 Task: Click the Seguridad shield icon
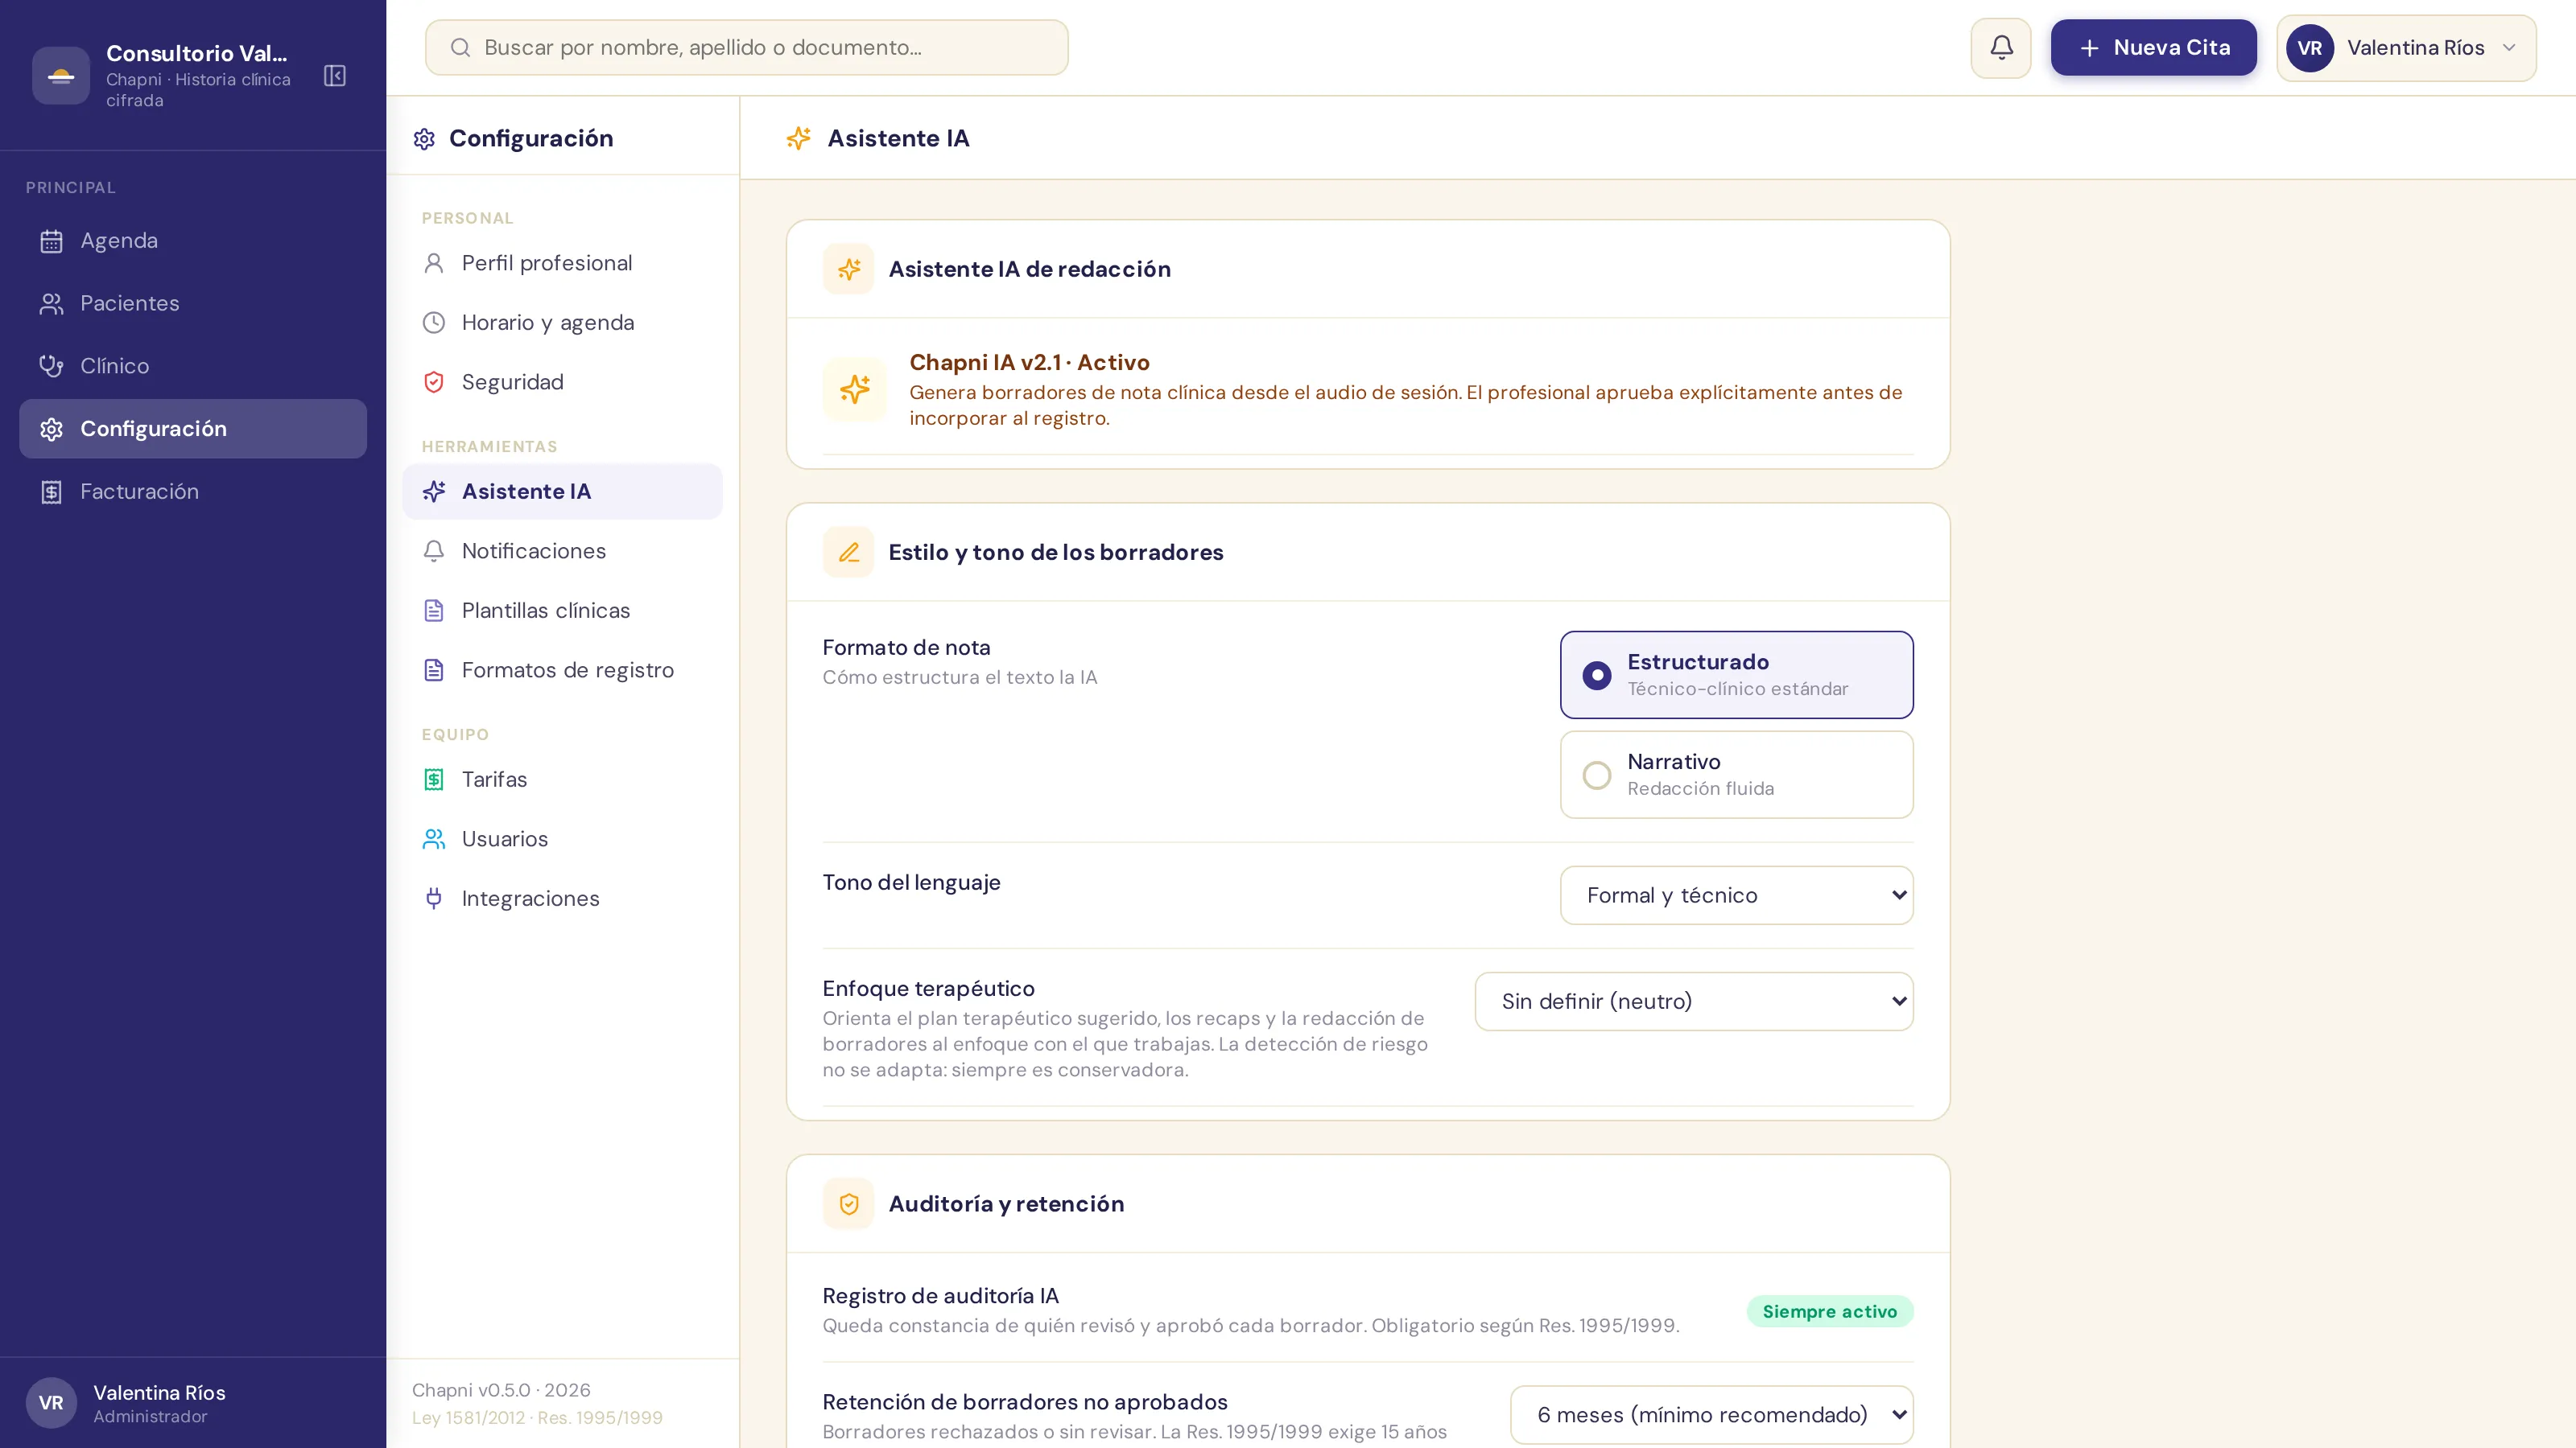(x=434, y=383)
